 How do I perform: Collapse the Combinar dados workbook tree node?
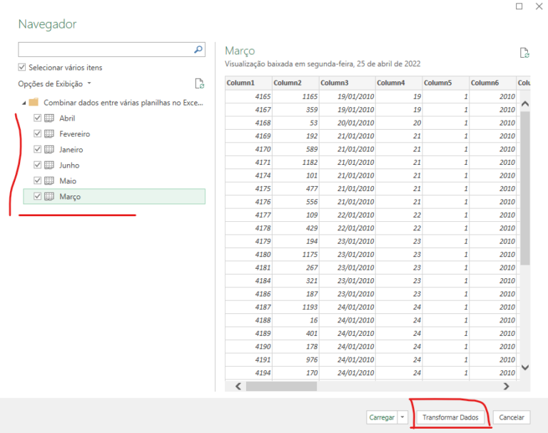(x=24, y=103)
